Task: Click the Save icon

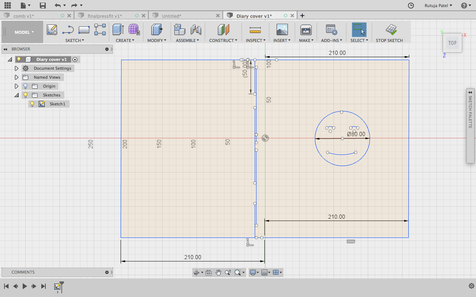Action: [43, 5]
